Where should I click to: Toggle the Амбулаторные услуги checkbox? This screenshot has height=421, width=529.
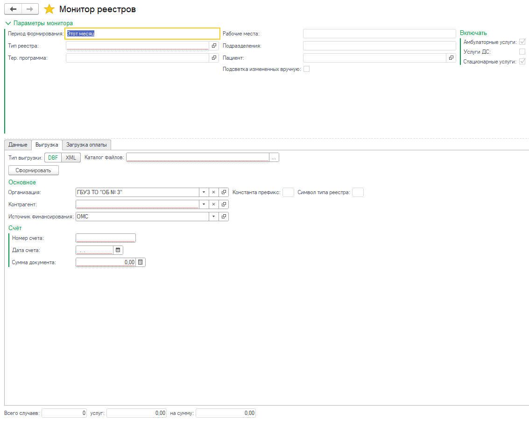(x=522, y=42)
